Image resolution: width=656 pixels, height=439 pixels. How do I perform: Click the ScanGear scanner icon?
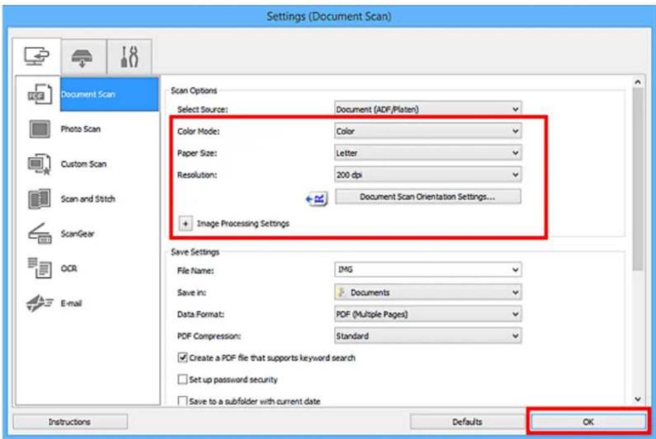click(40, 234)
